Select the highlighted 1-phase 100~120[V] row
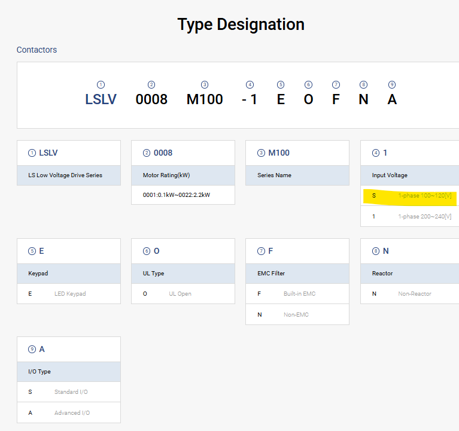Image resolution: width=459 pixels, height=431 pixels. [412, 196]
